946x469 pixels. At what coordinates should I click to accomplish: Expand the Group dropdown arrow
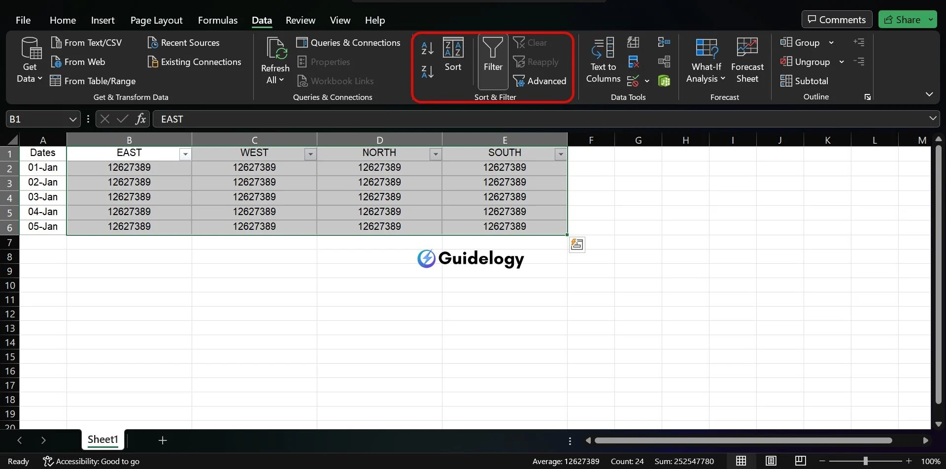click(x=831, y=43)
